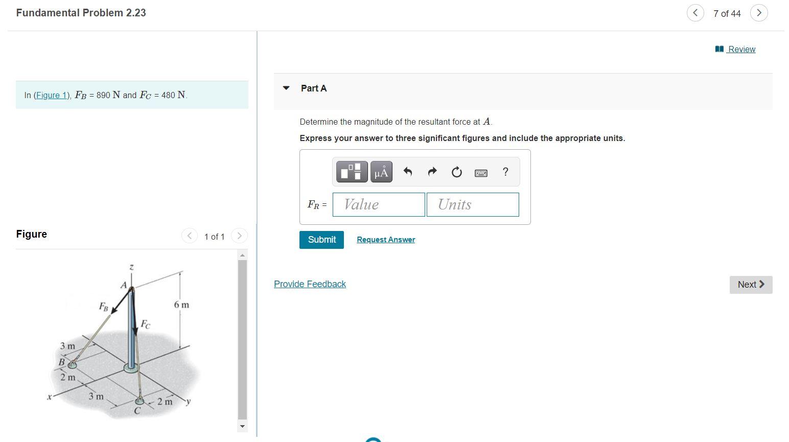Click the Value input field
The image size is (789, 442).
[379, 204]
